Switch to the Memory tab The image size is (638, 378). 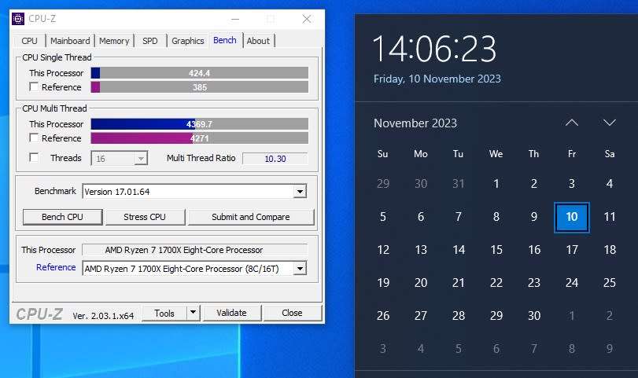pyautogui.click(x=114, y=41)
